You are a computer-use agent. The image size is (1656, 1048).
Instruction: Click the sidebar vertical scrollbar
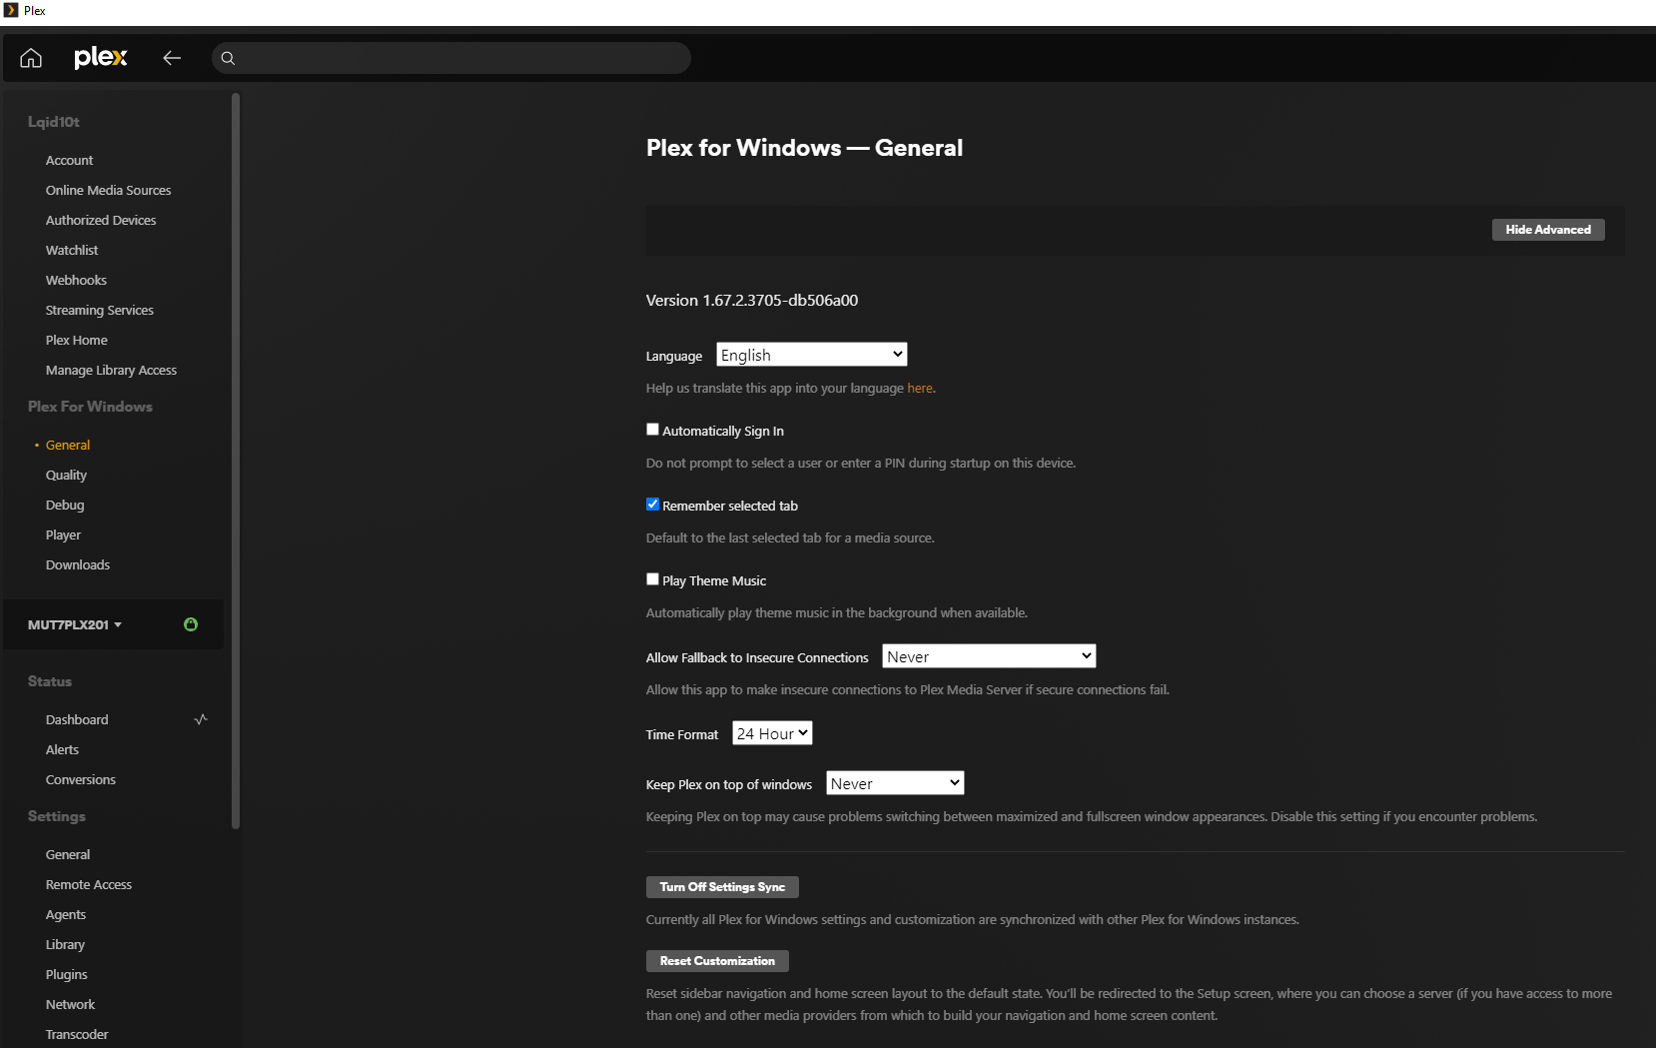[236, 461]
